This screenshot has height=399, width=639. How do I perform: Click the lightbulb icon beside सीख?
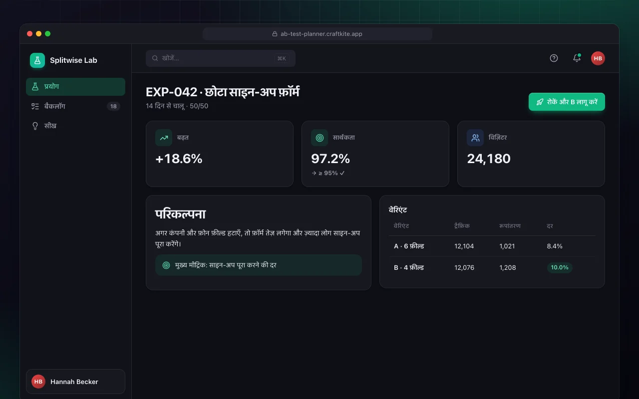[x=35, y=126]
